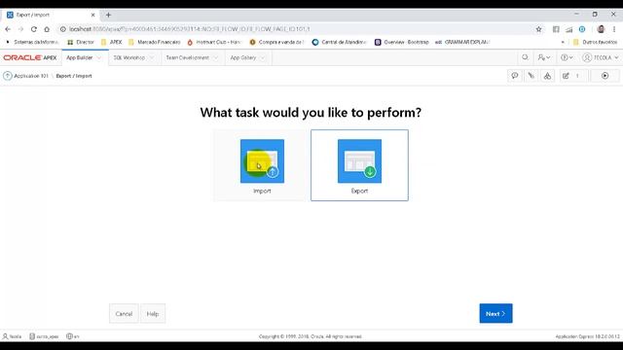
Task: Open the browser home page
Action: click(47, 29)
